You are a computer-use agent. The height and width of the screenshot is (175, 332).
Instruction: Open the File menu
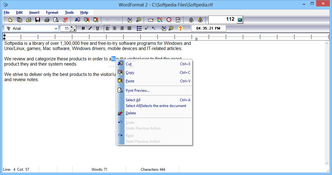coord(7,12)
